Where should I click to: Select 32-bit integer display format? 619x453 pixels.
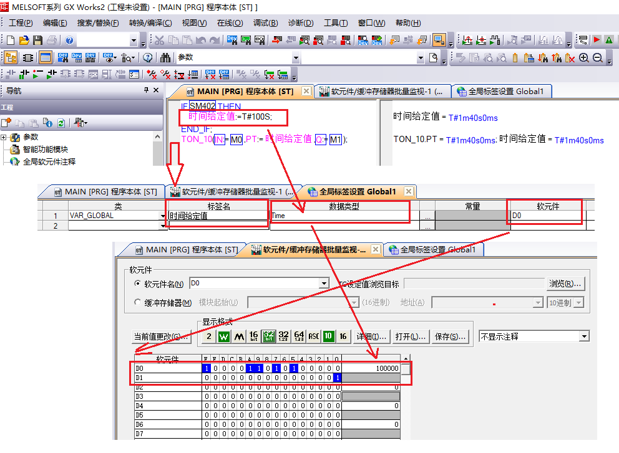point(284,336)
